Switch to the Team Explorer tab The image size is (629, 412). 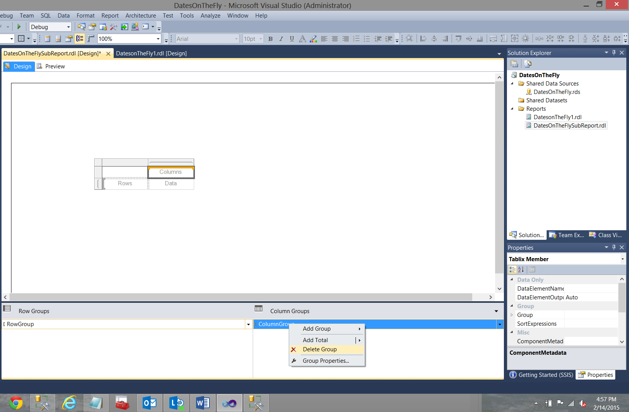pos(566,235)
